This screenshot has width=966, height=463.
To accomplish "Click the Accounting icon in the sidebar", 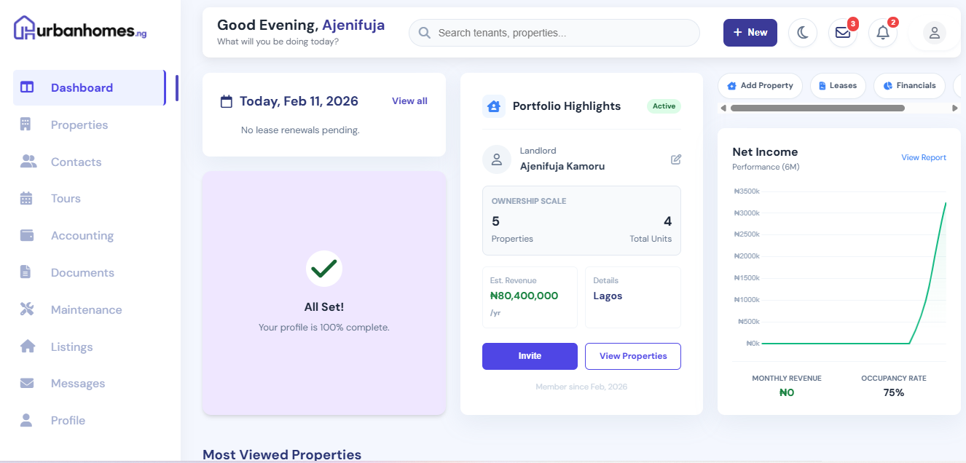I will point(28,235).
